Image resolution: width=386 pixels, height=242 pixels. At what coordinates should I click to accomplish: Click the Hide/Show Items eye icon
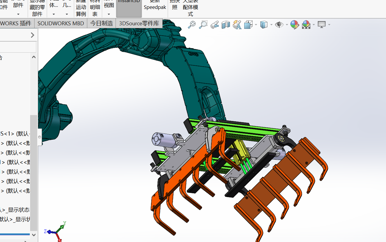click(x=279, y=24)
